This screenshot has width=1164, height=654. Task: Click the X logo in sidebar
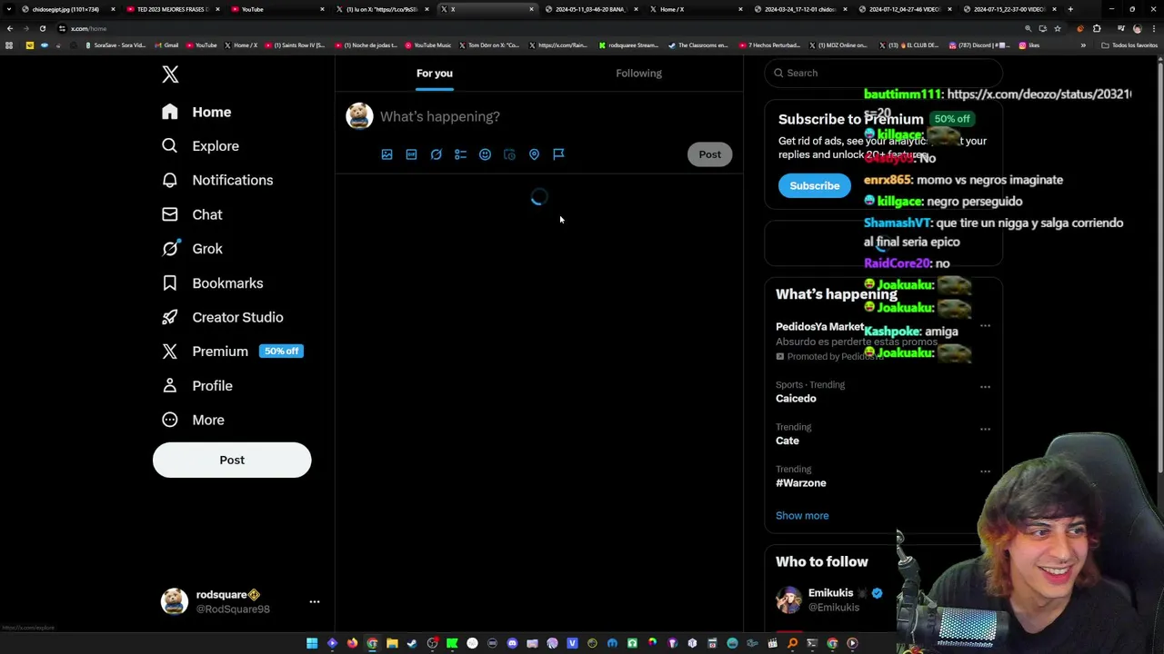[170, 74]
